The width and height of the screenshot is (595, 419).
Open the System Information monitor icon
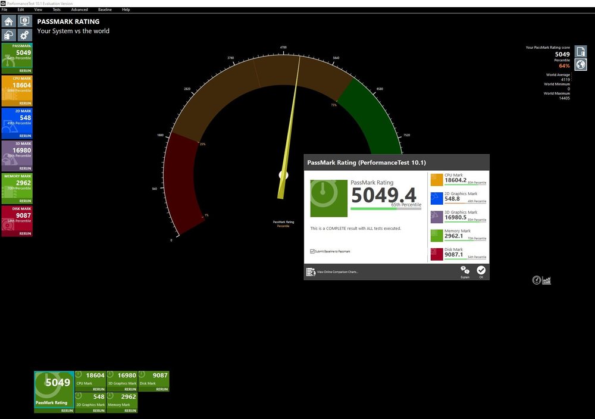(24, 22)
